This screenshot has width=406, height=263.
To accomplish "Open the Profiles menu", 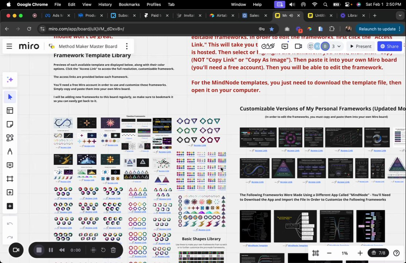I will point(154,4).
